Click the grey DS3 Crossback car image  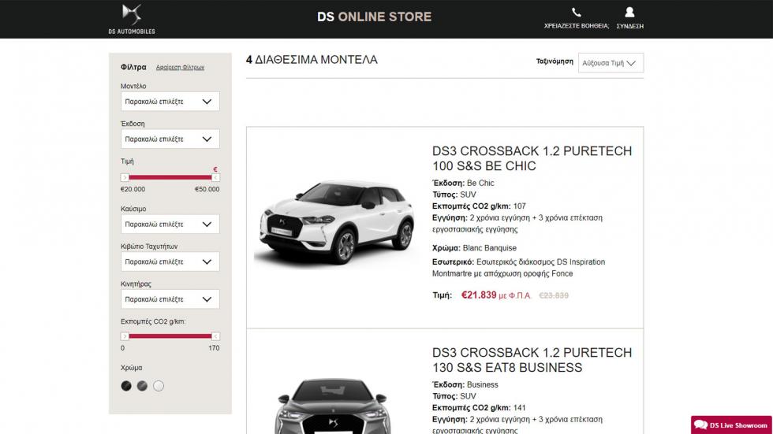(x=333, y=406)
